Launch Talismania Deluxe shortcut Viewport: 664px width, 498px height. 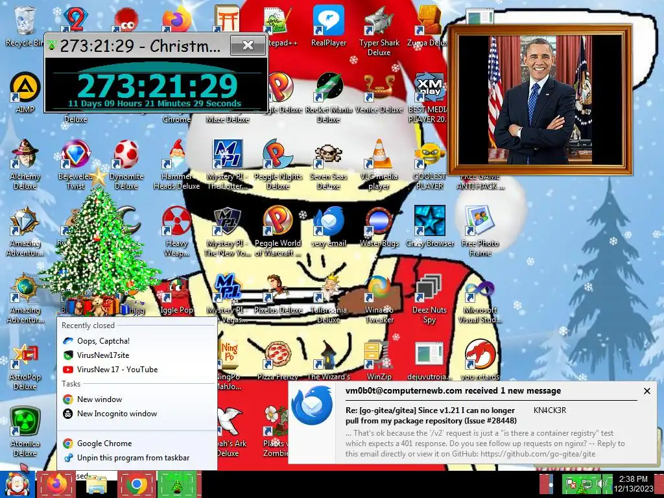328,298
